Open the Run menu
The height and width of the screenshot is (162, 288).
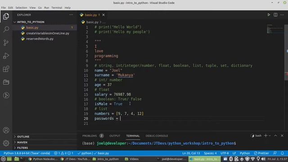coord(46,8)
